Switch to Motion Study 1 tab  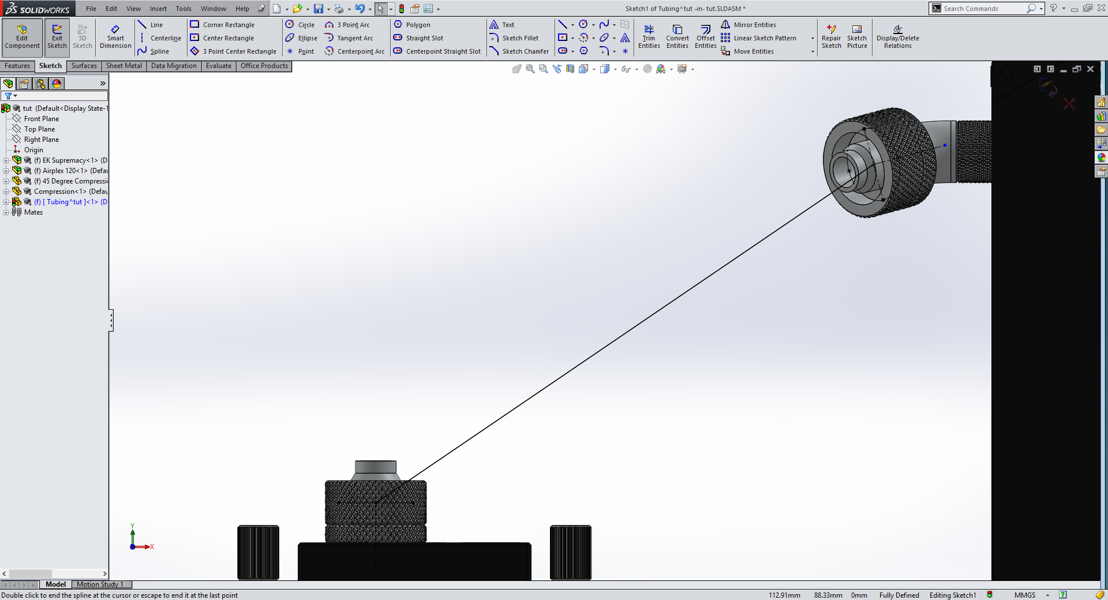[x=100, y=584]
